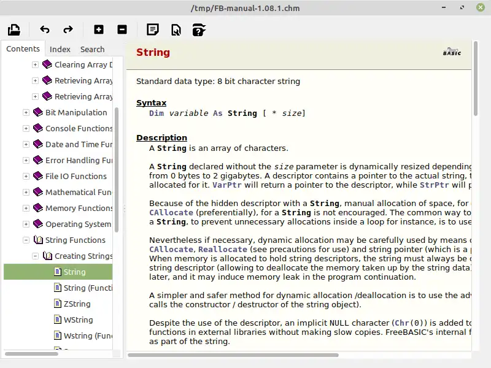Open the first CAllocate link
The image size is (491, 368).
coord(171,212)
